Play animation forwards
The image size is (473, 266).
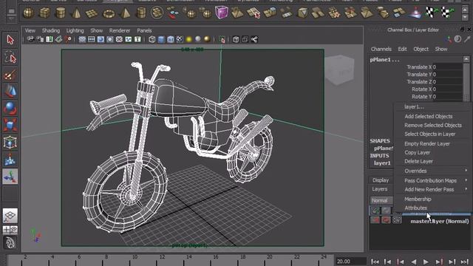pyautogui.click(x=426, y=262)
